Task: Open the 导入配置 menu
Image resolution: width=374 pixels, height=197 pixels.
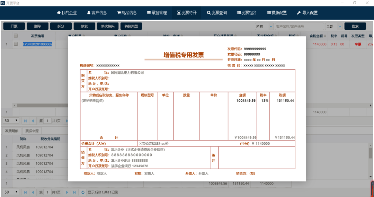Action: (307, 13)
